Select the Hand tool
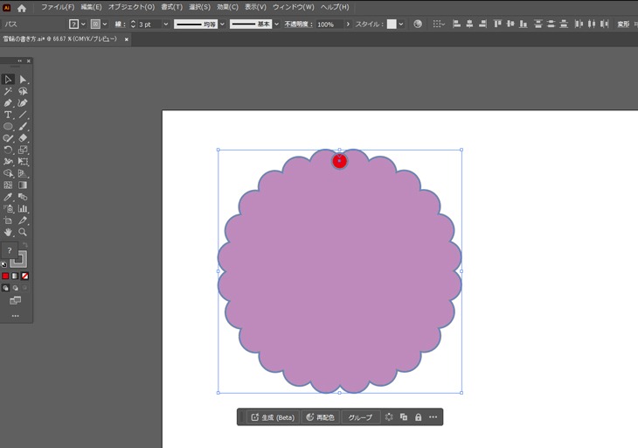The width and height of the screenshot is (638, 448). tap(8, 232)
